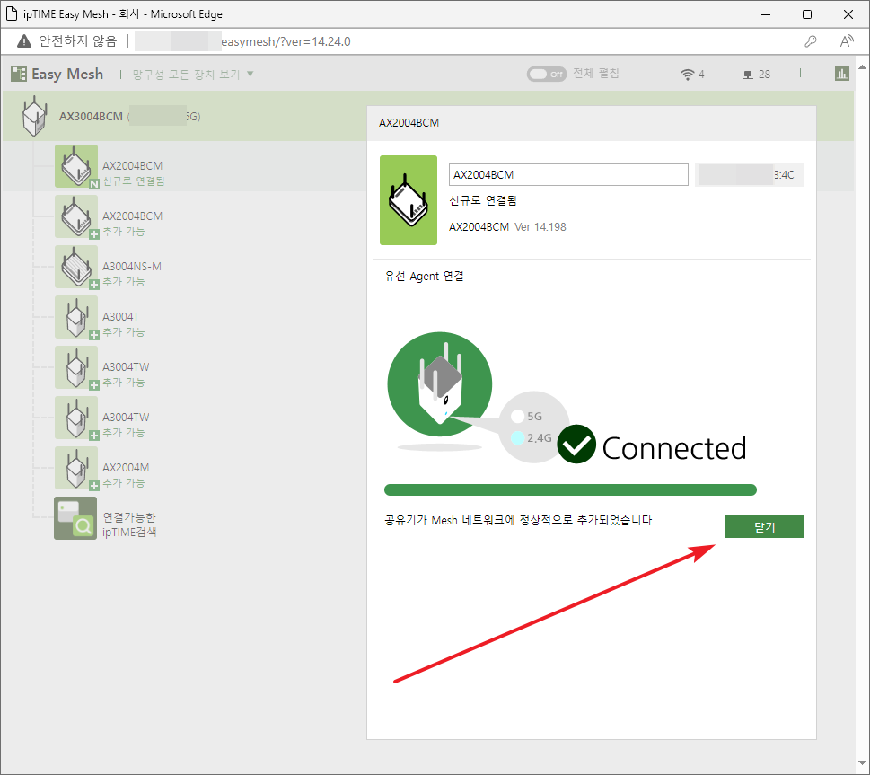
Task: Click the 안전하지 않음 security label
Action: 78,41
